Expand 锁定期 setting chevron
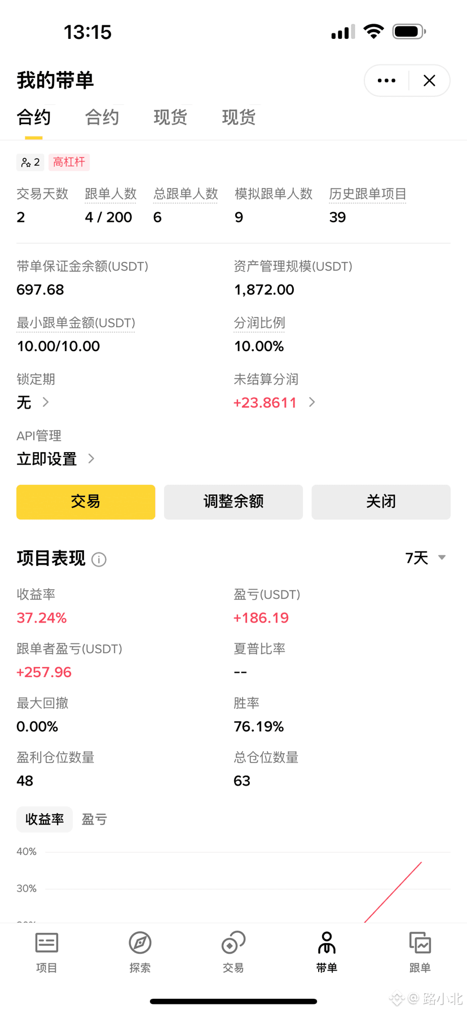This screenshot has height=1013, width=467. [x=46, y=402]
